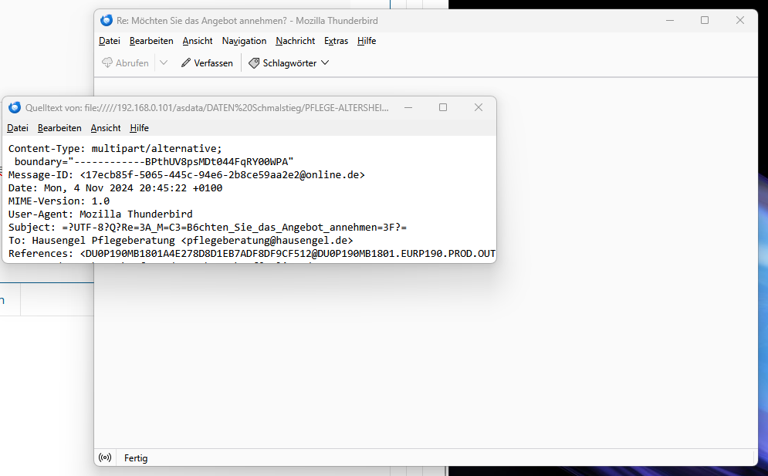This screenshot has height=476, width=768.
Task: Open Hilfe menu in main Thunderbird window
Action: pos(367,41)
